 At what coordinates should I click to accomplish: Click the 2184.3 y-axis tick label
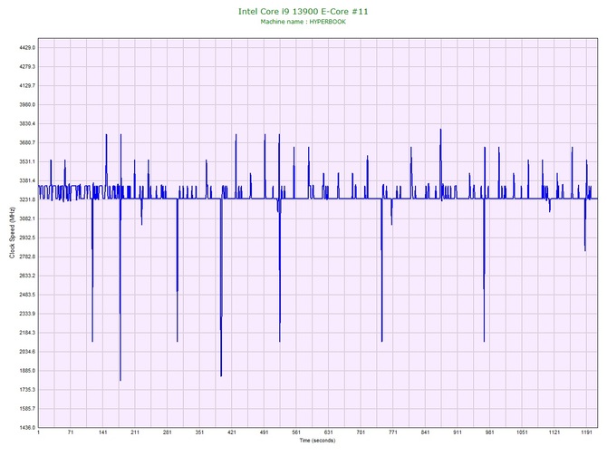[x=27, y=333]
